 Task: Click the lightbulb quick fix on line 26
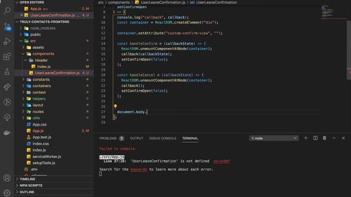pos(115,106)
